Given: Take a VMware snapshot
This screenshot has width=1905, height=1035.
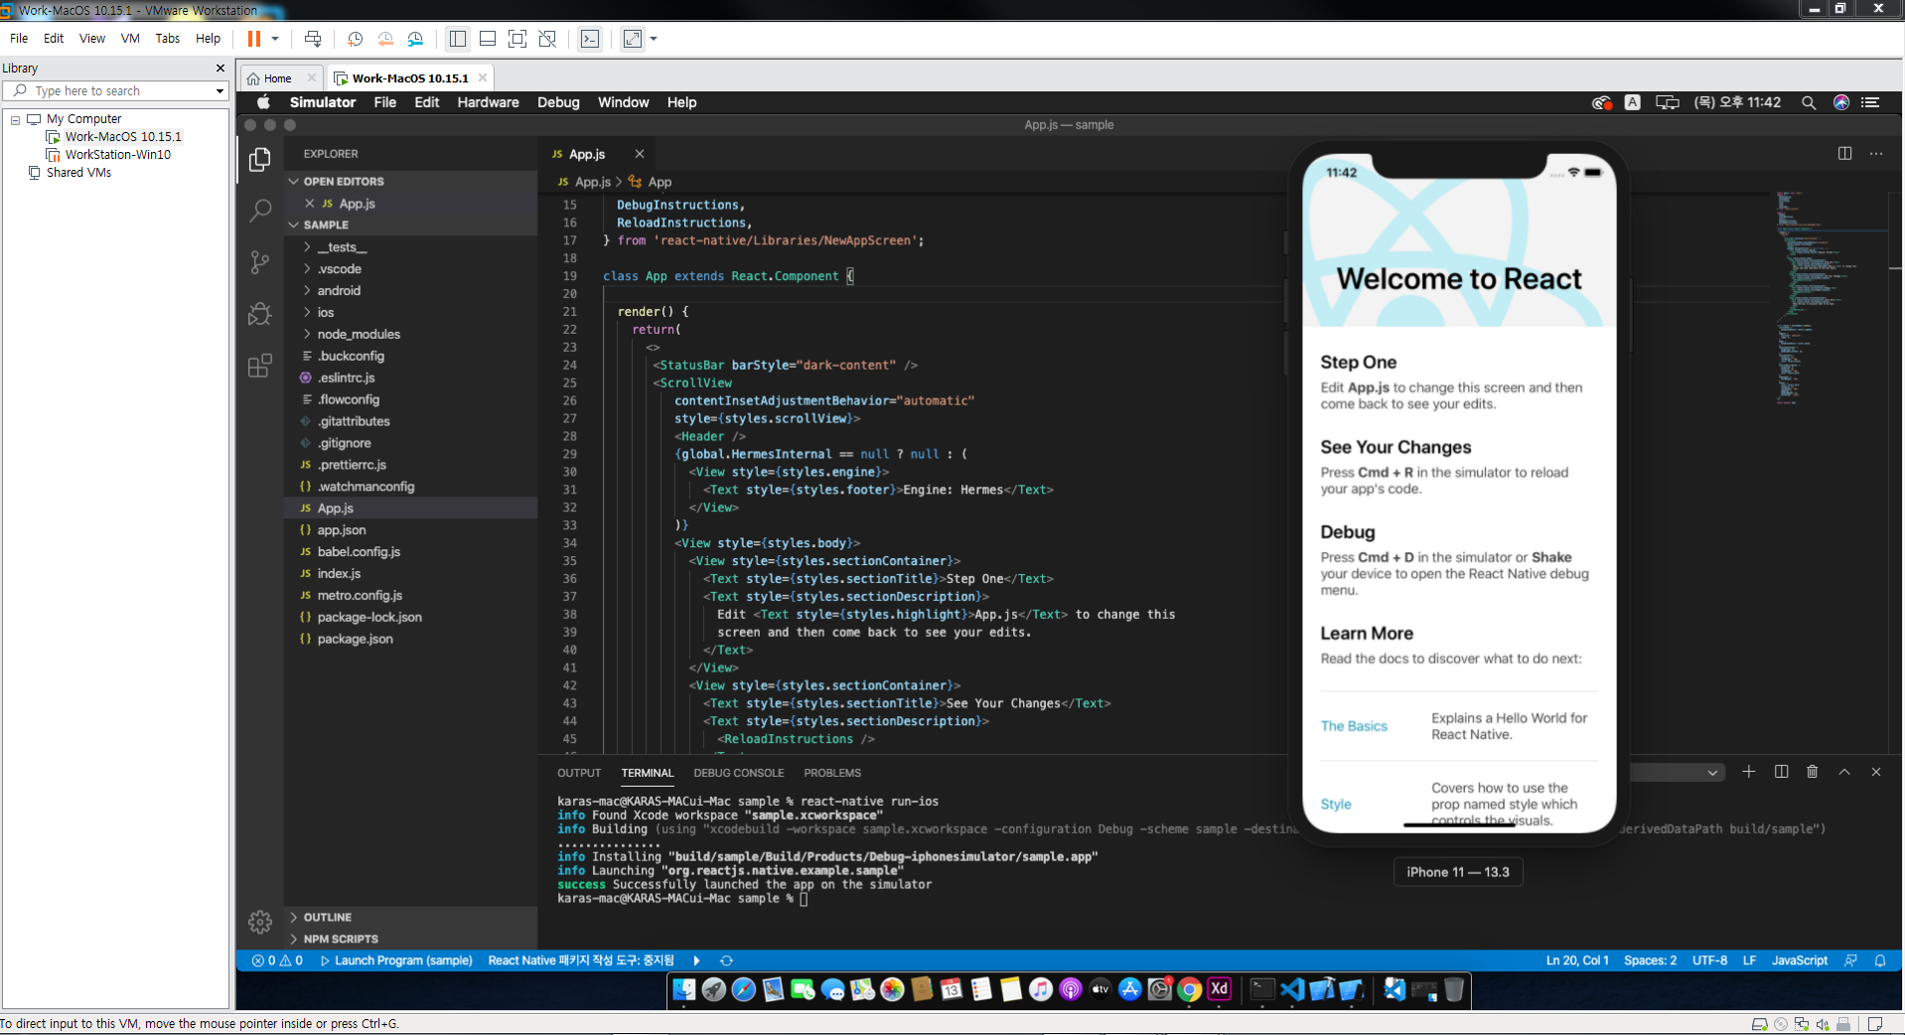Looking at the screenshot, I should (x=355, y=39).
